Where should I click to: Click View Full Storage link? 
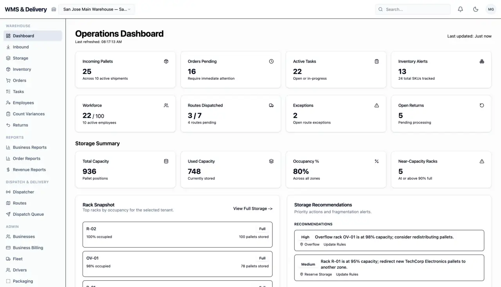253,208
